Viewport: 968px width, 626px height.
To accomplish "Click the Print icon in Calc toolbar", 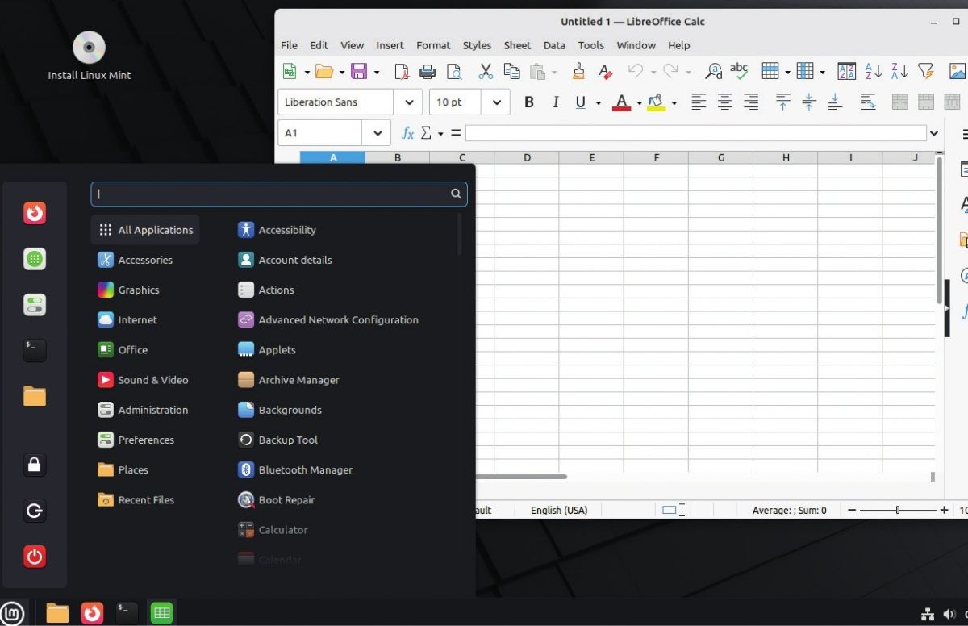I will (x=428, y=72).
